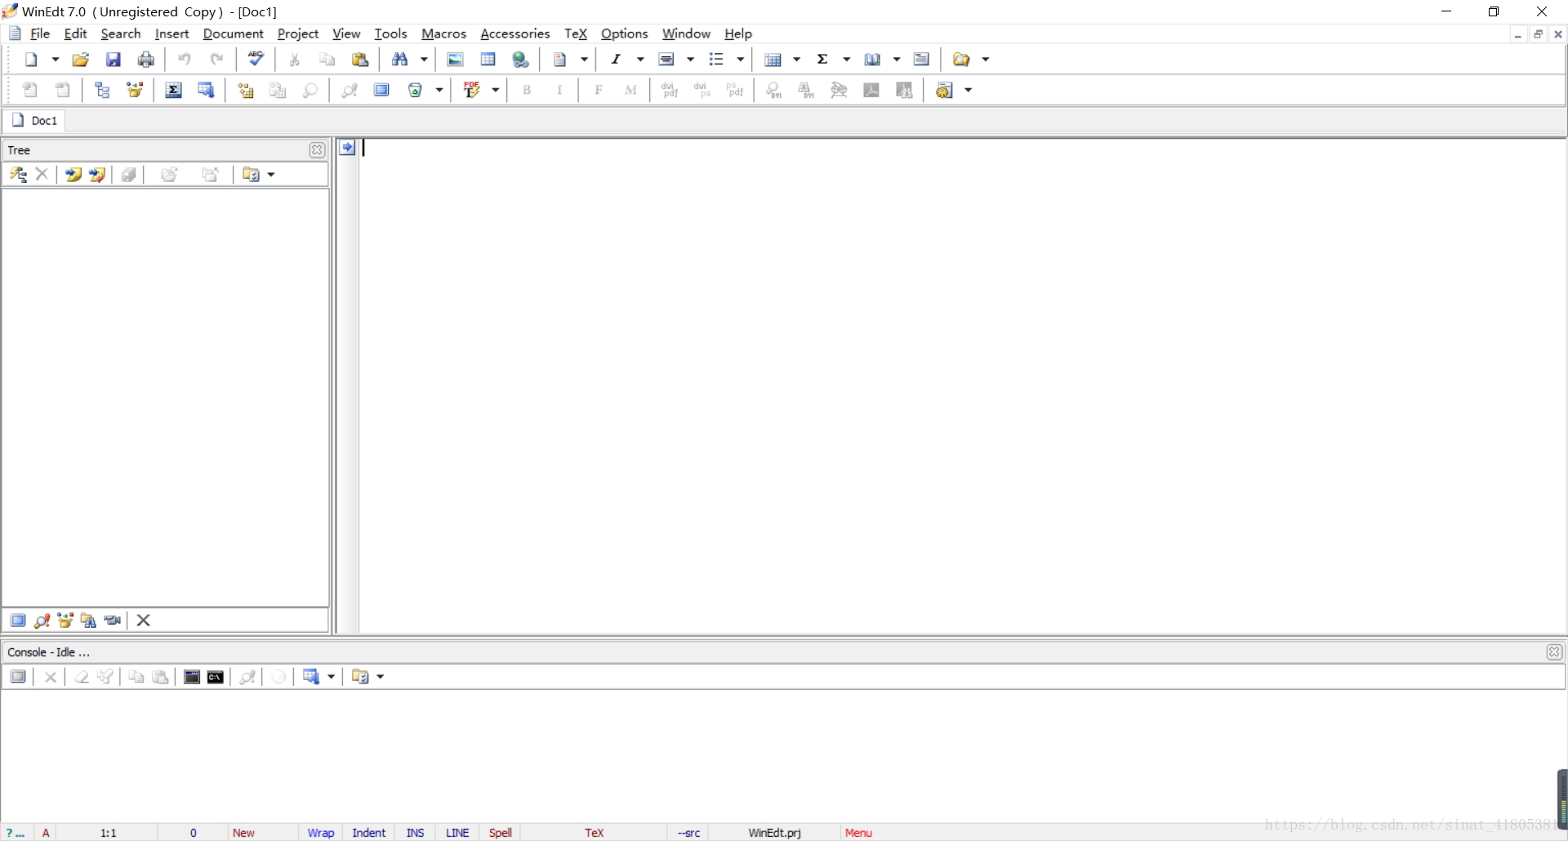Image resolution: width=1568 pixels, height=841 pixels.
Task: Click the Copy icon in the main toolbar
Action: [x=327, y=60]
